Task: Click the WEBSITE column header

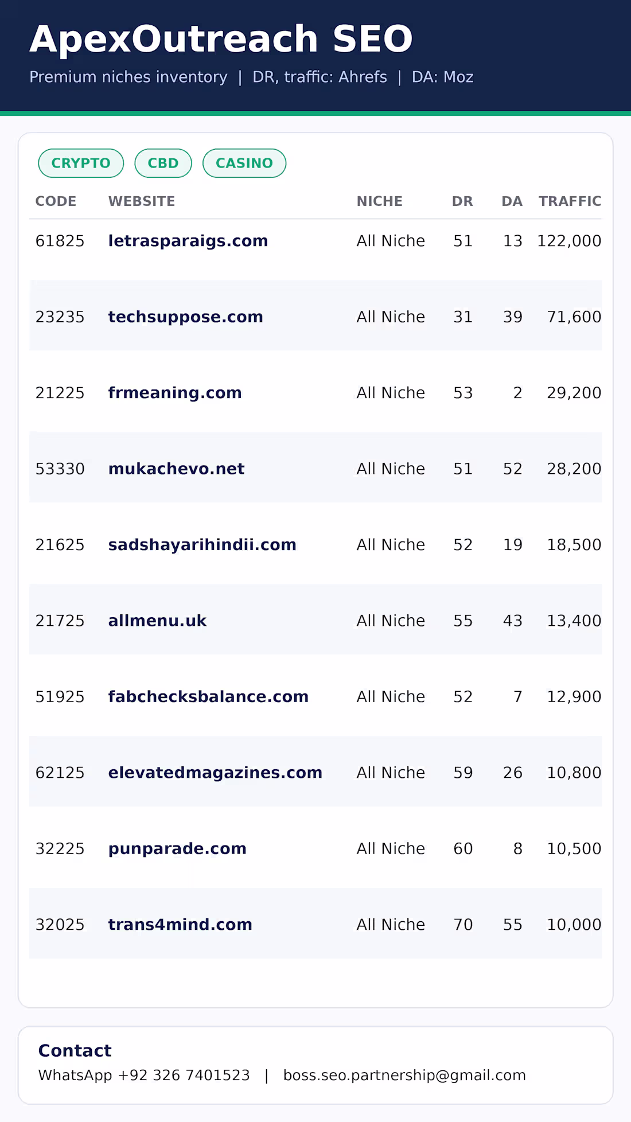Action: click(x=142, y=201)
